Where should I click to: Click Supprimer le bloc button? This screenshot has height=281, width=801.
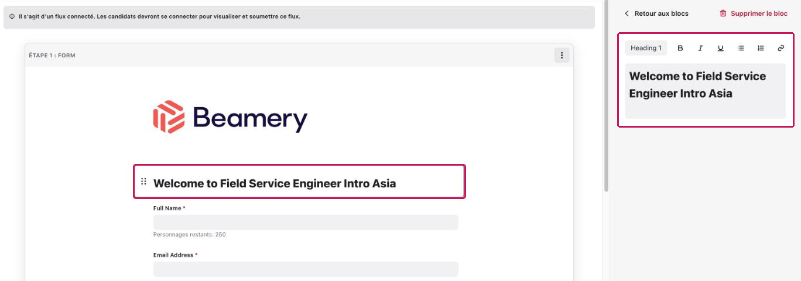pyautogui.click(x=754, y=13)
